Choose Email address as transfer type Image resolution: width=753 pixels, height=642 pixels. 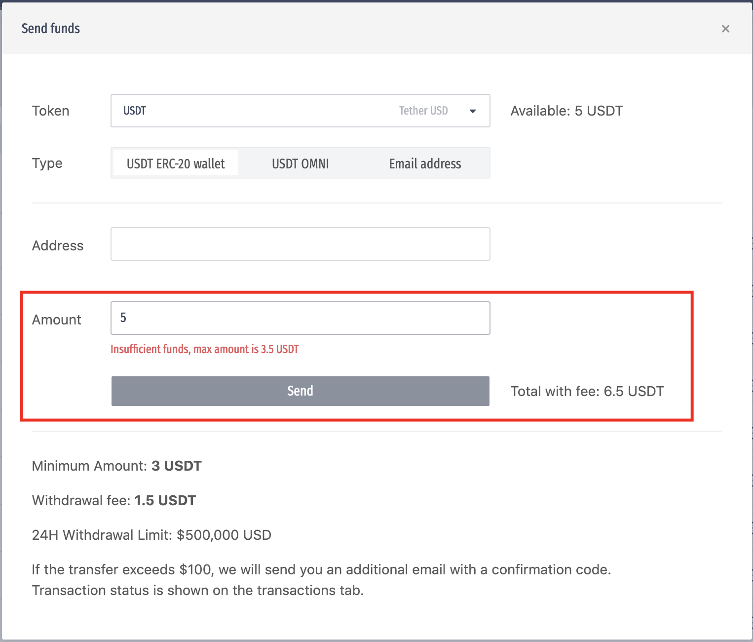(425, 163)
